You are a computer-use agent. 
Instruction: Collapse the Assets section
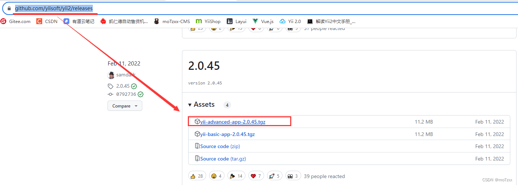point(201,105)
